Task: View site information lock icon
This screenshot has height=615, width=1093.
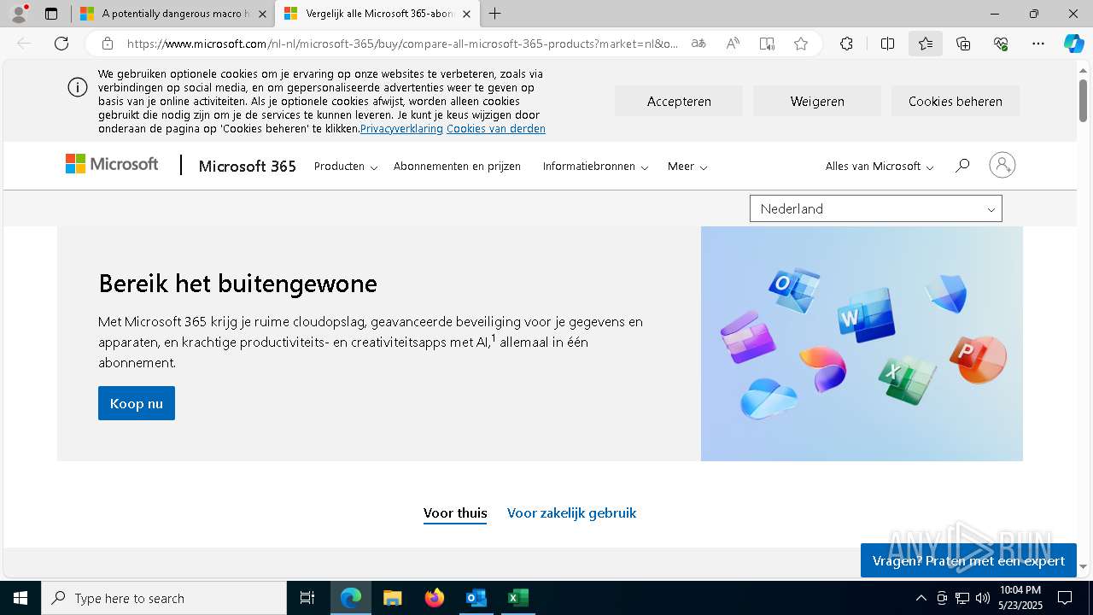Action: (107, 44)
